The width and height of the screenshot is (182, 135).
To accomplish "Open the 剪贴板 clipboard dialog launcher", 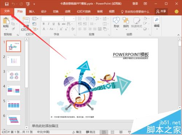I will click(x=18, y=35).
